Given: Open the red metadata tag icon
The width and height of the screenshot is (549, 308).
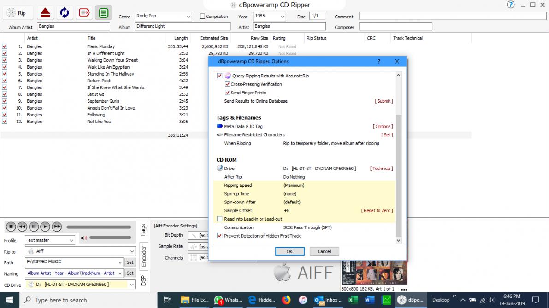Looking at the screenshot, I should point(84,13).
